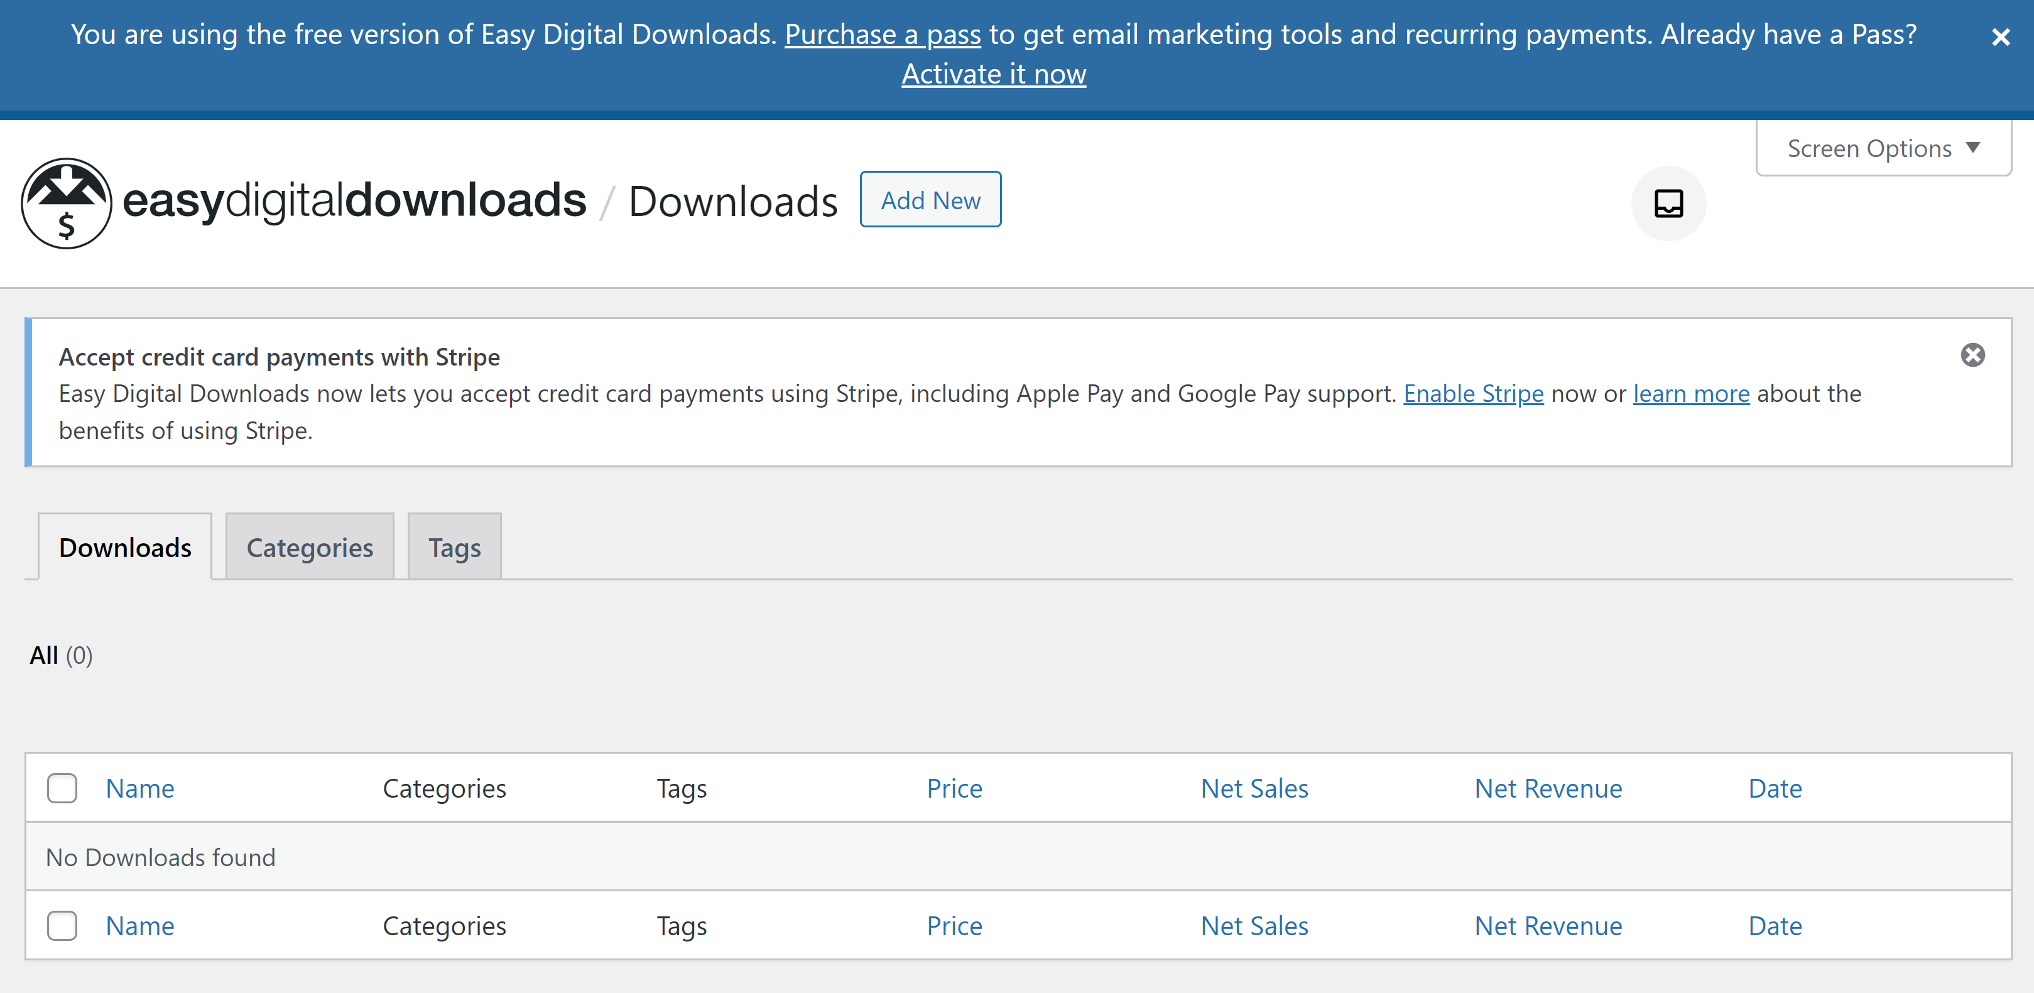This screenshot has width=2034, height=993.
Task: Sort by Date in the header row
Action: (1775, 788)
